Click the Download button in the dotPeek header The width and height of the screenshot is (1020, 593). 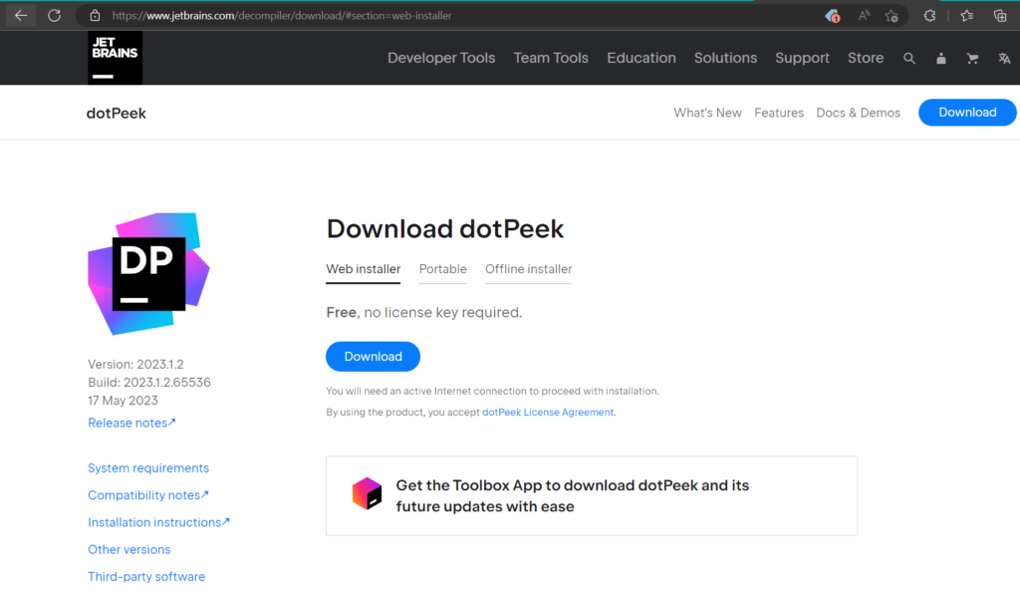(967, 112)
